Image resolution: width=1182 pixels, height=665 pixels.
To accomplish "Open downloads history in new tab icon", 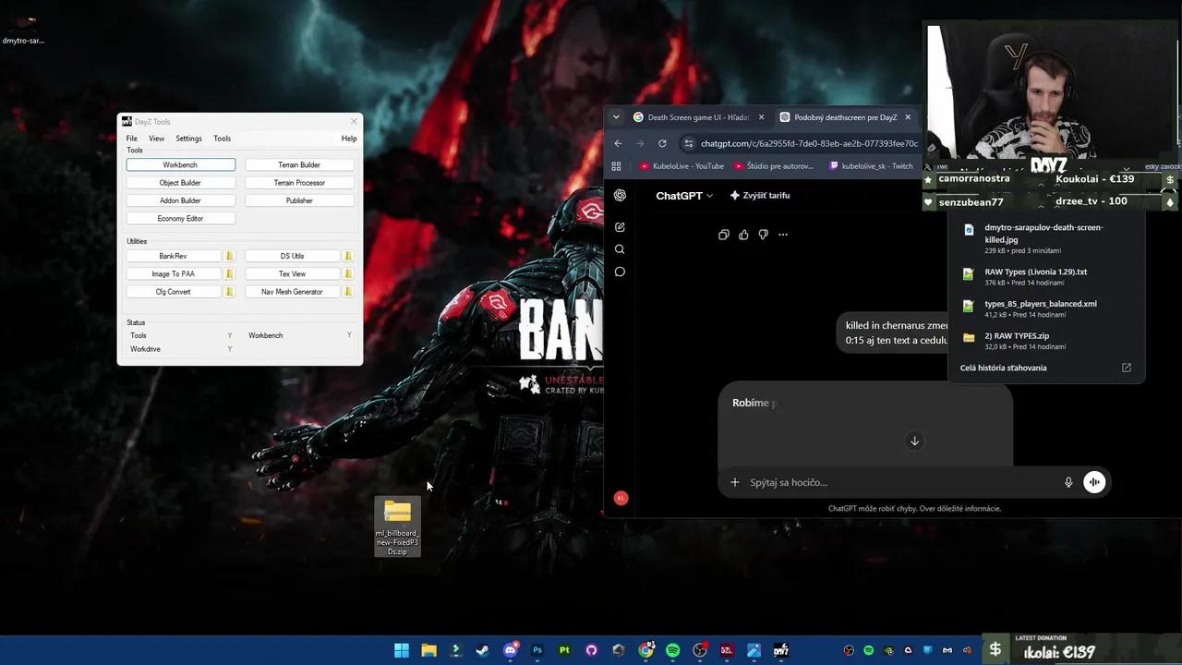I will click(1127, 368).
